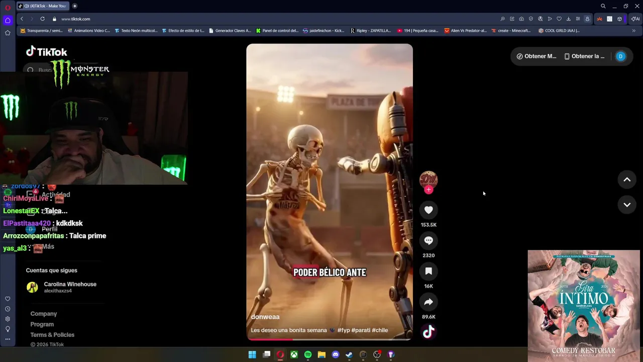This screenshot has height=362, width=643.
Task: Open the browser profile person icon
Action: 587,19
